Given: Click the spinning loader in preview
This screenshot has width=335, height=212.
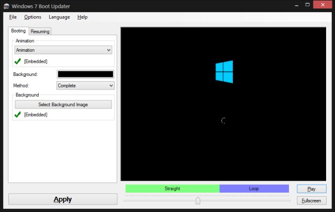Looking at the screenshot, I should point(224,120).
